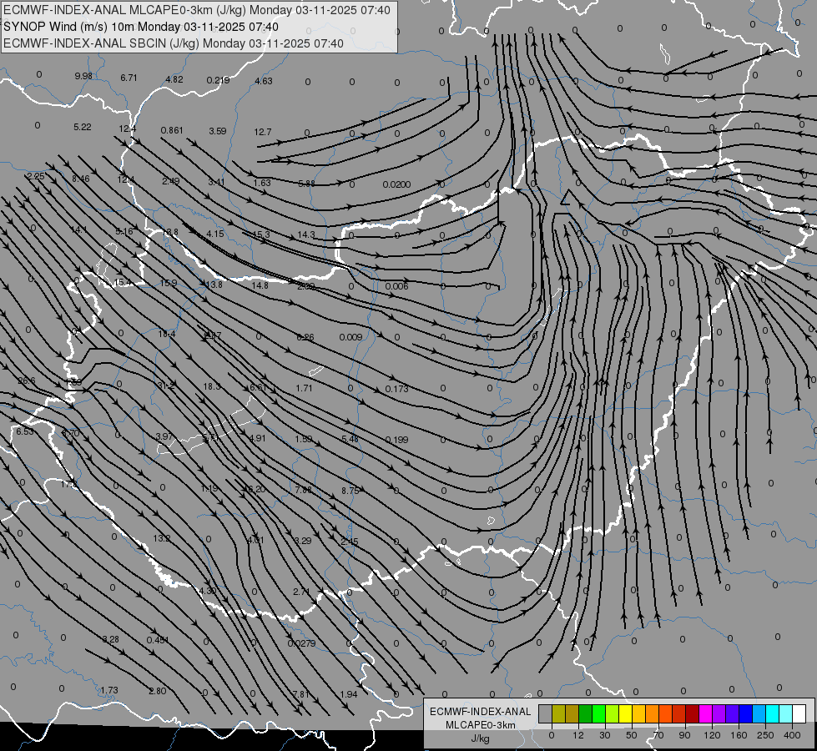Click the map value '0.009'
This screenshot has height=751, width=817.
click(x=351, y=337)
